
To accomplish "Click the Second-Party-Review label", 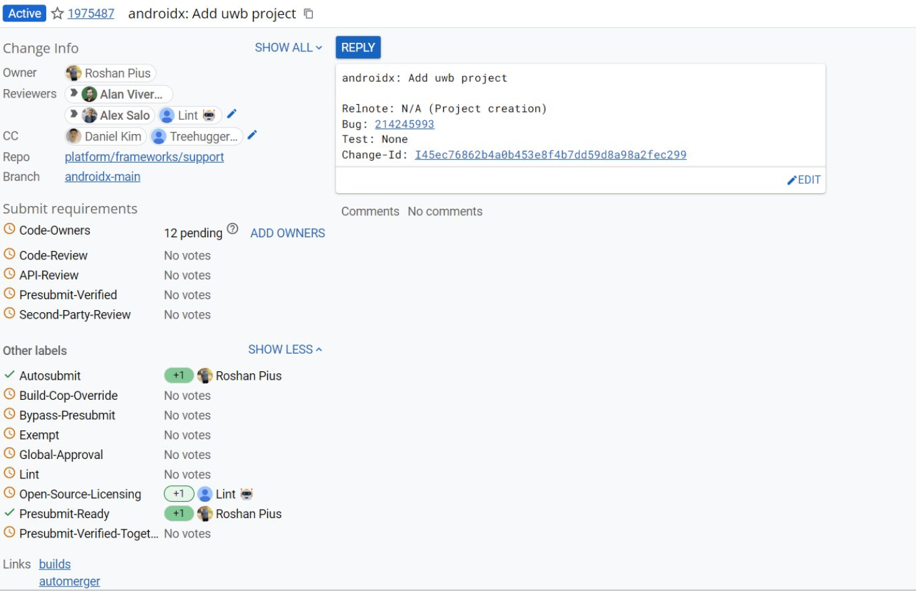I will pos(75,315).
